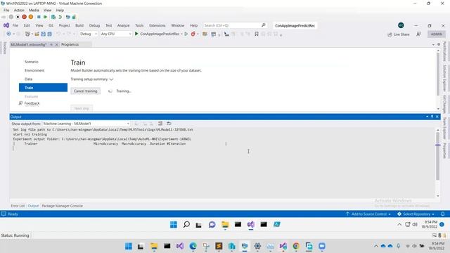The image size is (450, 253).
Task: Start debugging with the green play arrow
Action: pyautogui.click(x=136, y=34)
